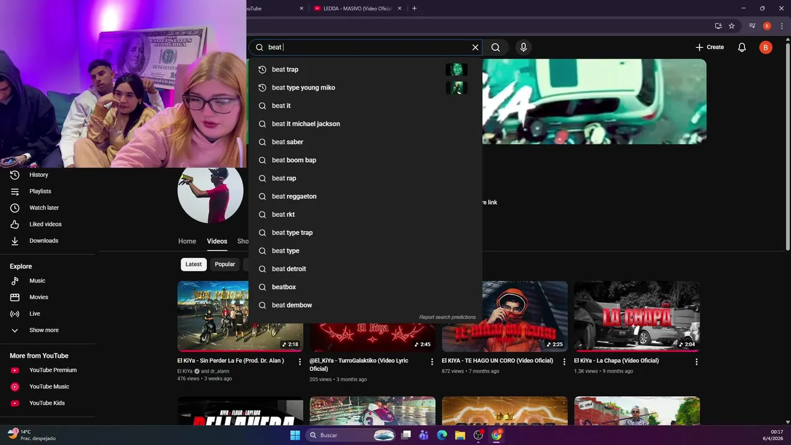Open the YouTube account avatar menu

coord(766,47)
